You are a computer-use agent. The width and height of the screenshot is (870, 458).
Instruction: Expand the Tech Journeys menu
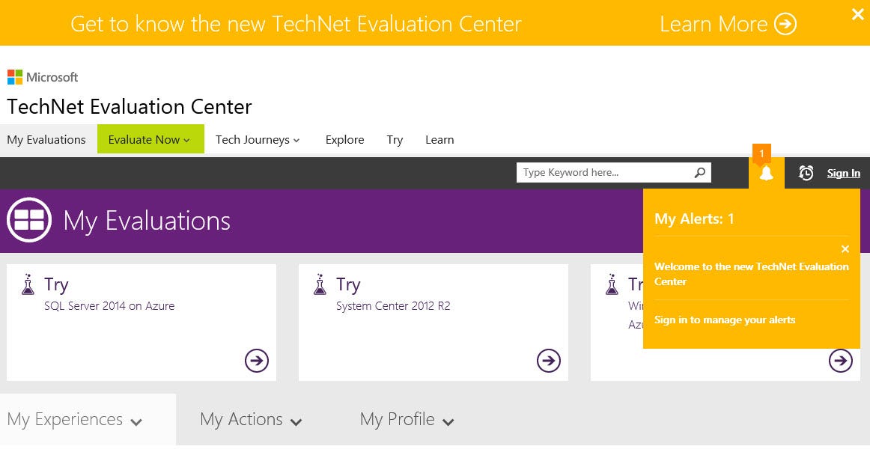pos(258,139)
